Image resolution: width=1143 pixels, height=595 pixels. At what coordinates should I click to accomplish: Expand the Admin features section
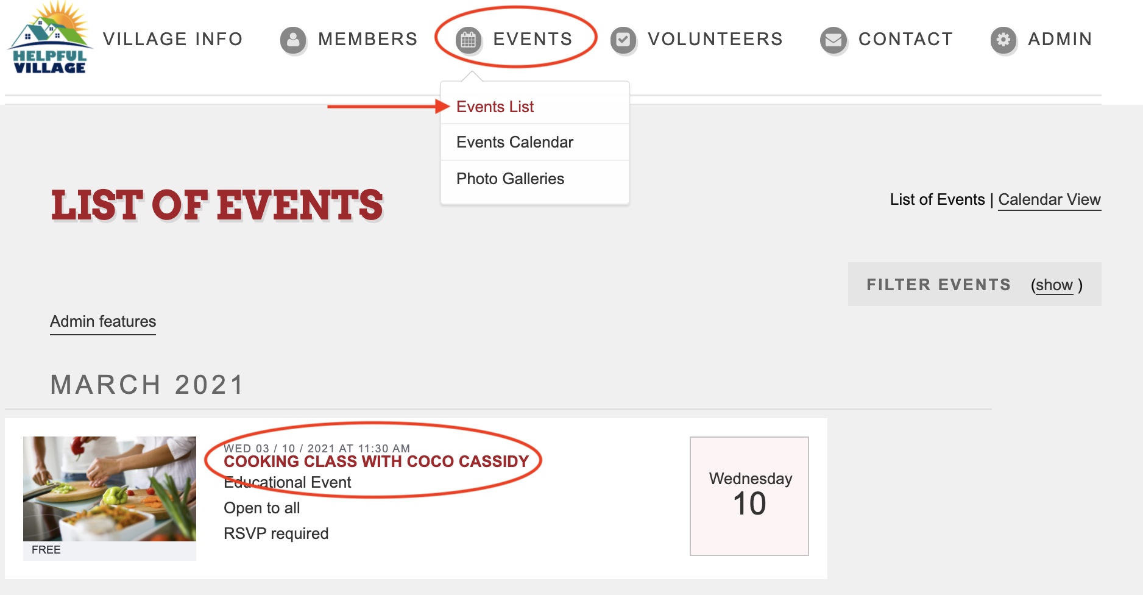[102, 321]
